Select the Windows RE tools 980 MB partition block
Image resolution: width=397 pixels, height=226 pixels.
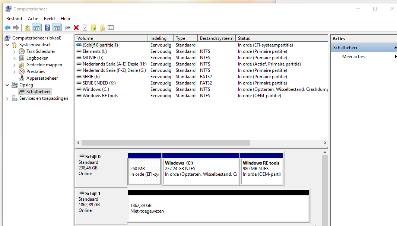click(x=261, y=169)
